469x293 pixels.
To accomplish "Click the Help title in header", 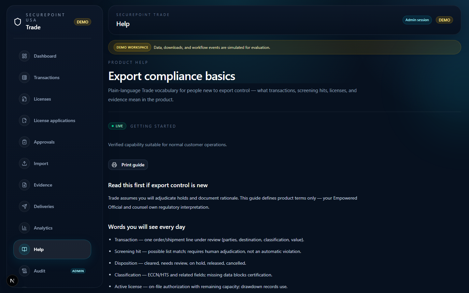I will 123,24.
